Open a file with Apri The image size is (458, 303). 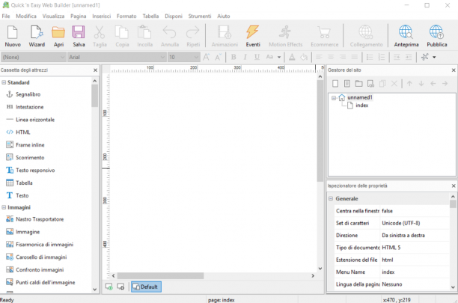(58, 36)
